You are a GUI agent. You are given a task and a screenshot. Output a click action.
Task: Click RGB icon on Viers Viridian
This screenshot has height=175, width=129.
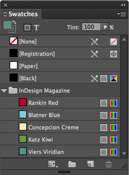coord(114,152)
